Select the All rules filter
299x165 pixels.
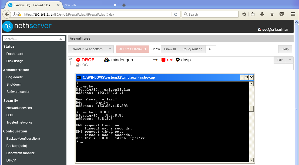pos(210,49)
